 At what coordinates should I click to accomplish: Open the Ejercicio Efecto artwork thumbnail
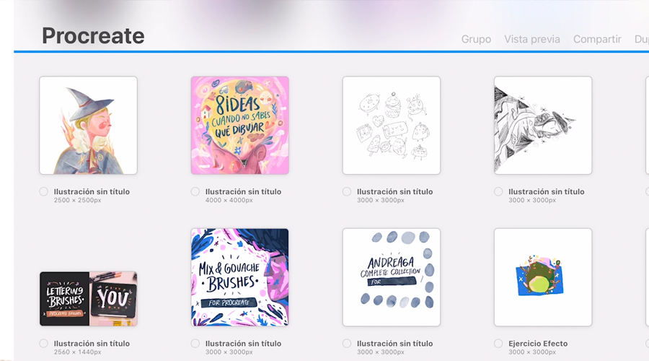[x=542, y=277]
